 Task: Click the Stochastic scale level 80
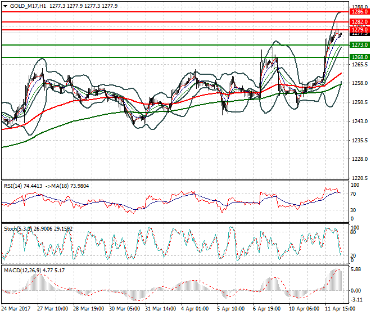coord(353,232)
